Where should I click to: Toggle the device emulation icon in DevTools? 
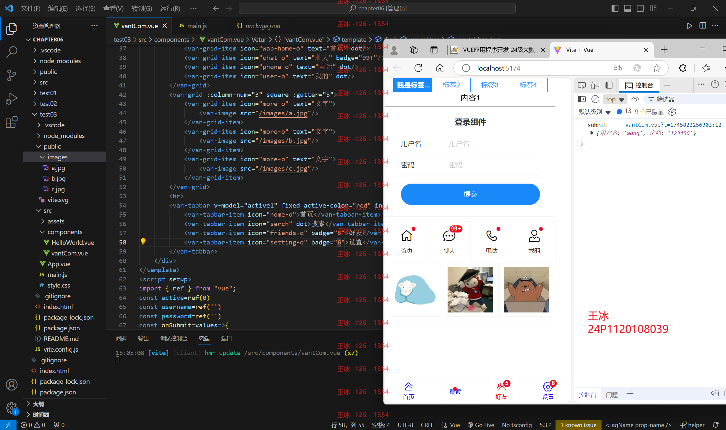(x=595, y=85)
